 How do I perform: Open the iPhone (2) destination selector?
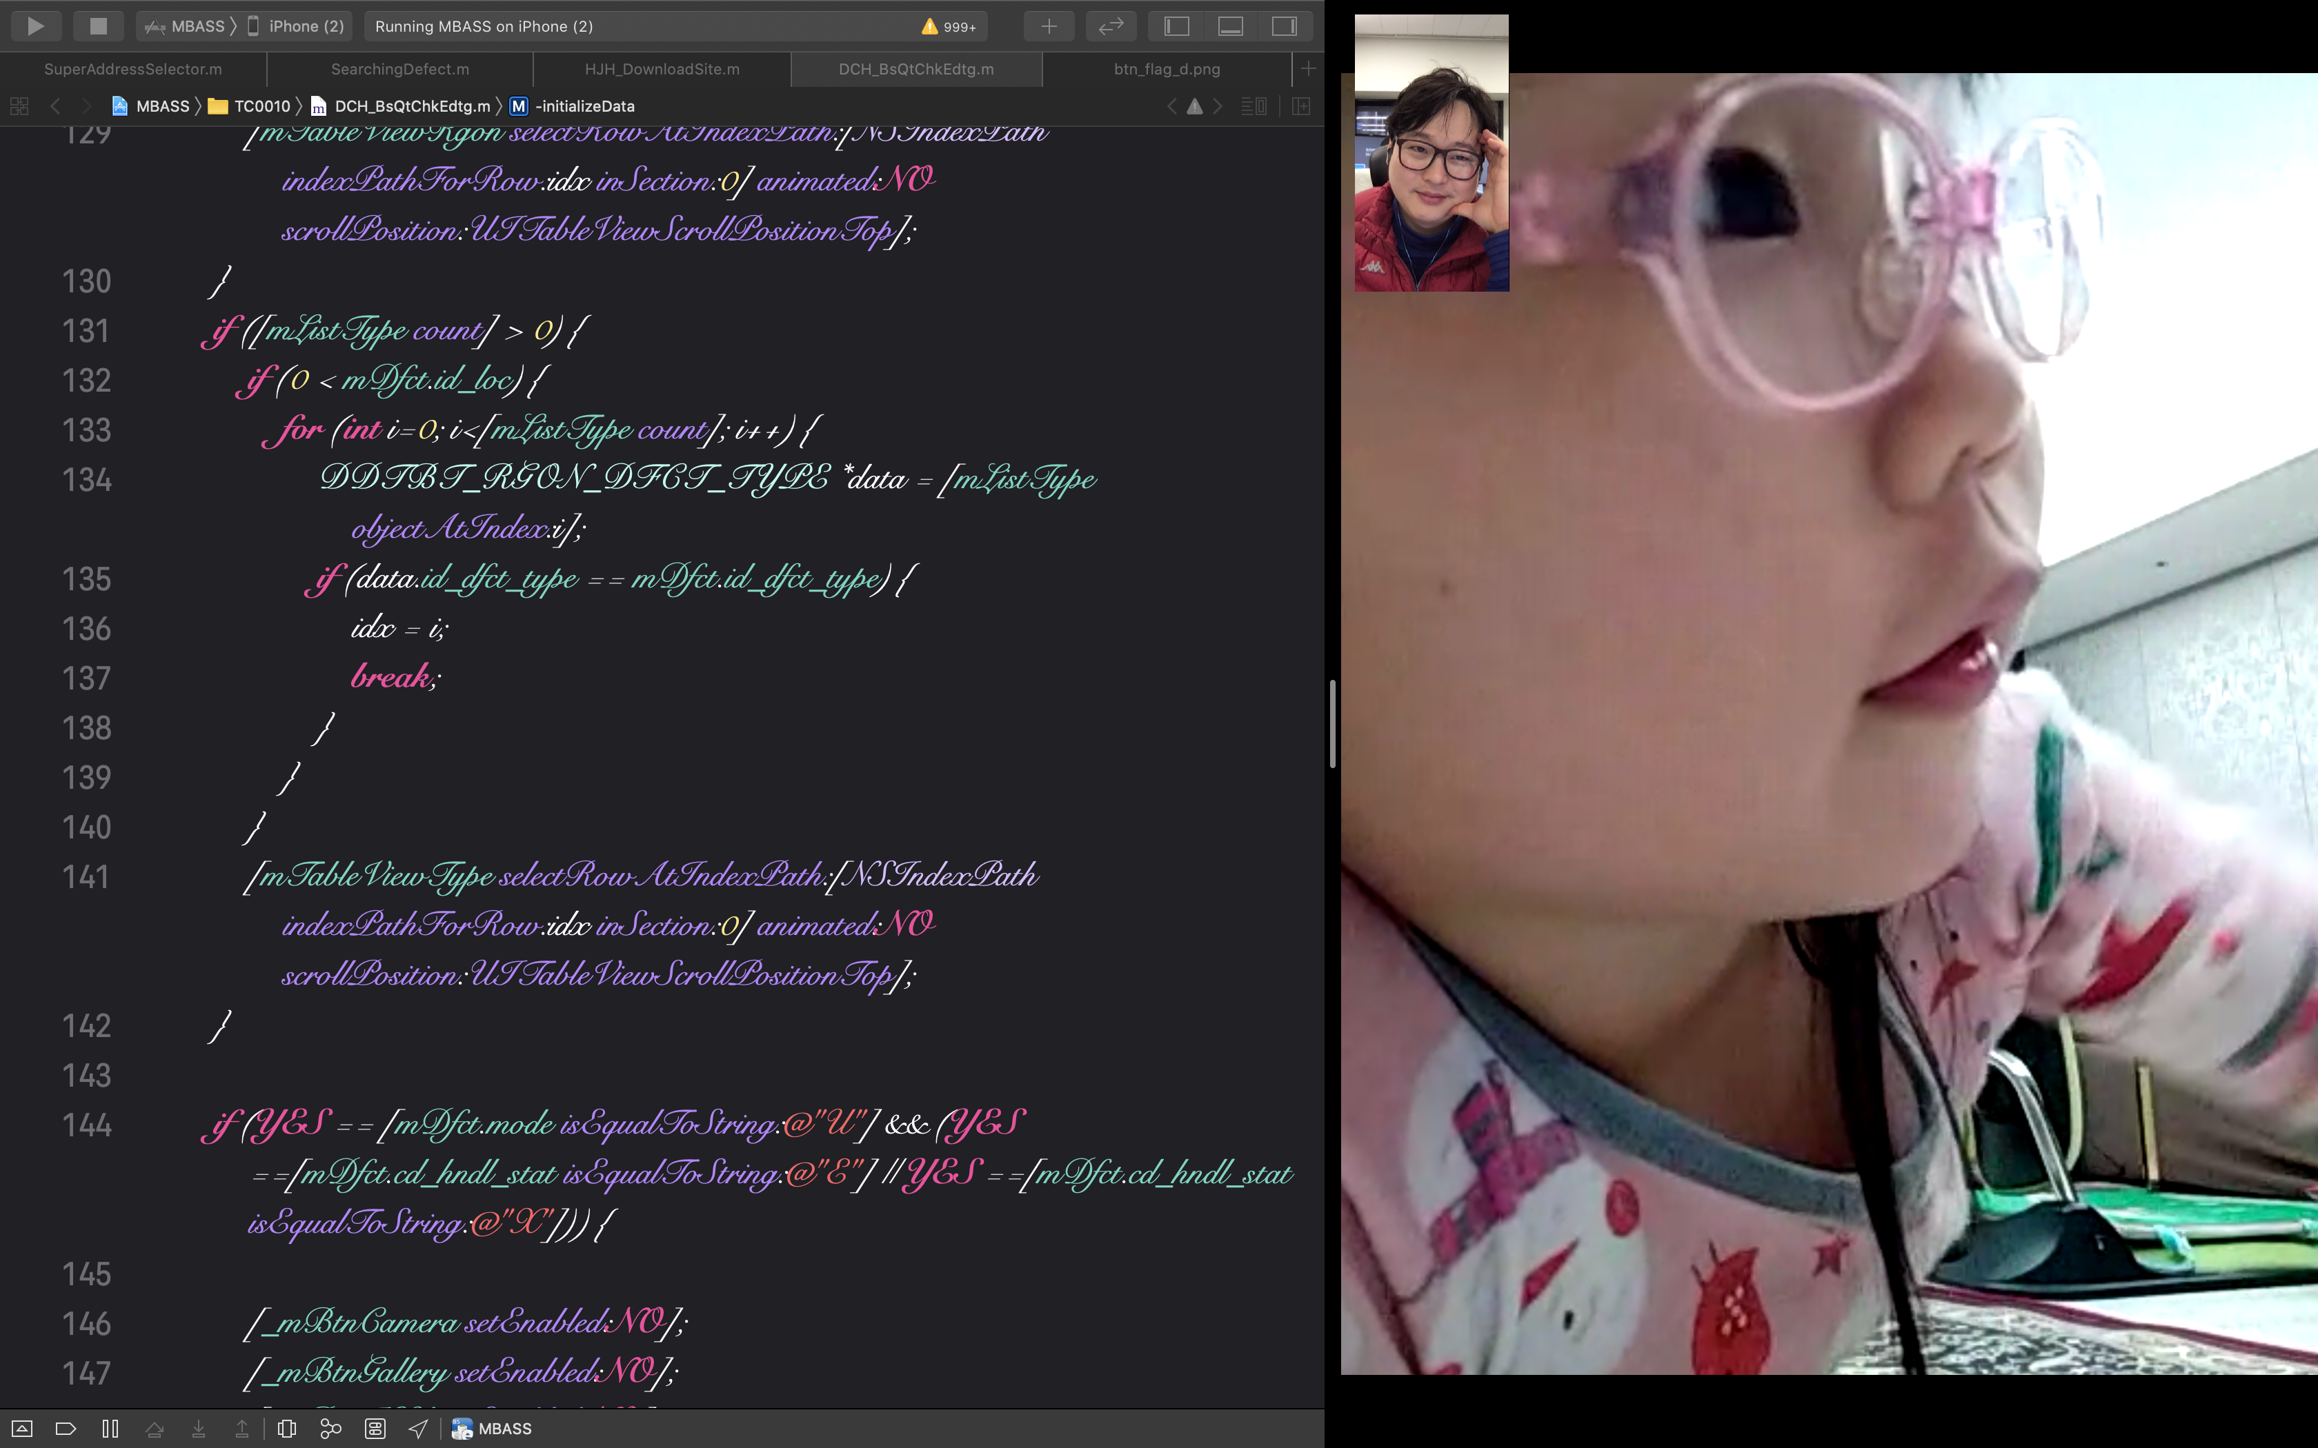296,26
